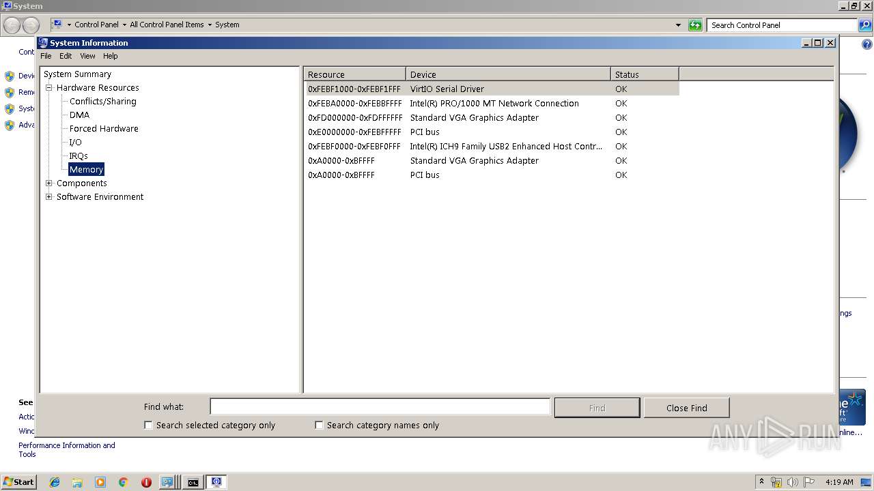
Task: Select Forced Hardware in the tree
Action: (104, 129)
